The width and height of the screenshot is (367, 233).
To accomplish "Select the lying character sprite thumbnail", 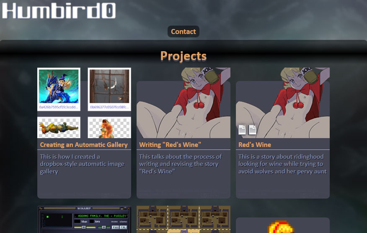I will coord(59,128).
